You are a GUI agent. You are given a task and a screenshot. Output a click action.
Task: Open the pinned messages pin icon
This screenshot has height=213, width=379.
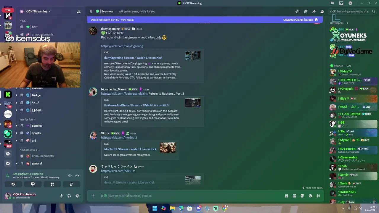pos(314,12)
